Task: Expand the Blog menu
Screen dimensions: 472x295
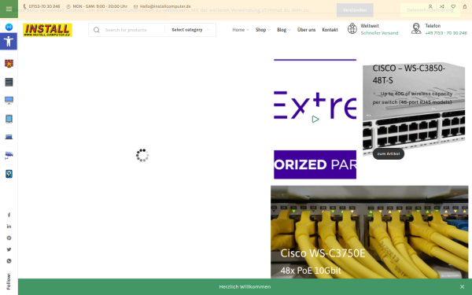Action: (x=283, y=30)
